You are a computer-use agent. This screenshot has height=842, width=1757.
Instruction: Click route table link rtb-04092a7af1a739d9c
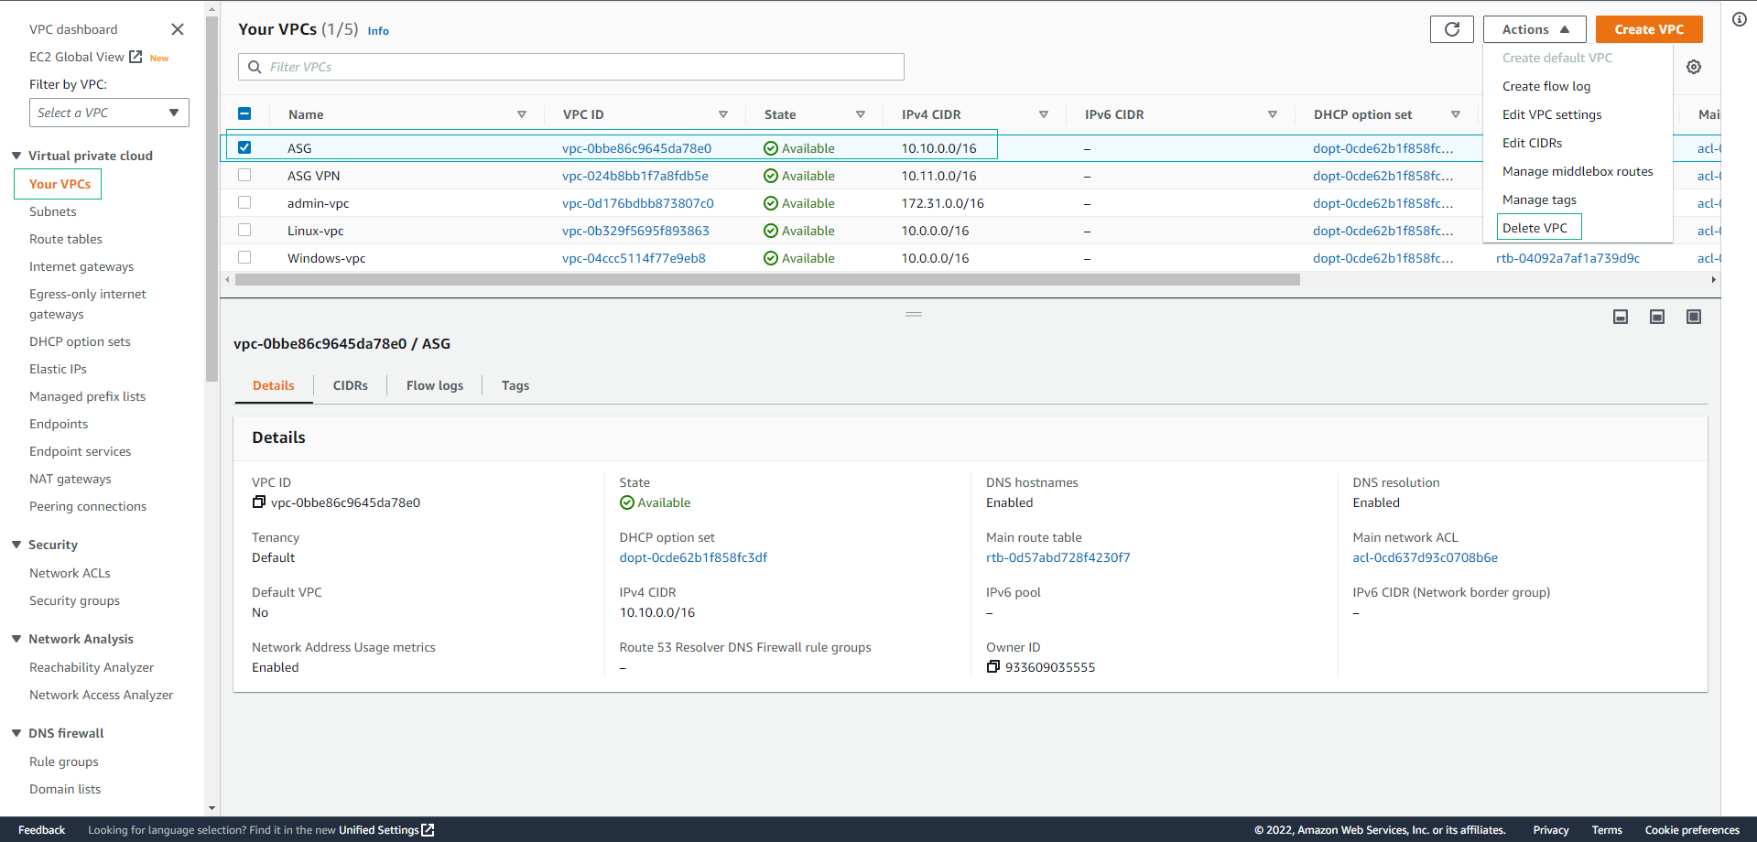click(x=1567, y=258)
